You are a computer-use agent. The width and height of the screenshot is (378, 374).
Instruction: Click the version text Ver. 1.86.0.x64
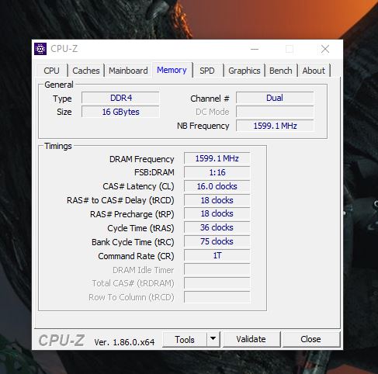(x=124, y=342)
